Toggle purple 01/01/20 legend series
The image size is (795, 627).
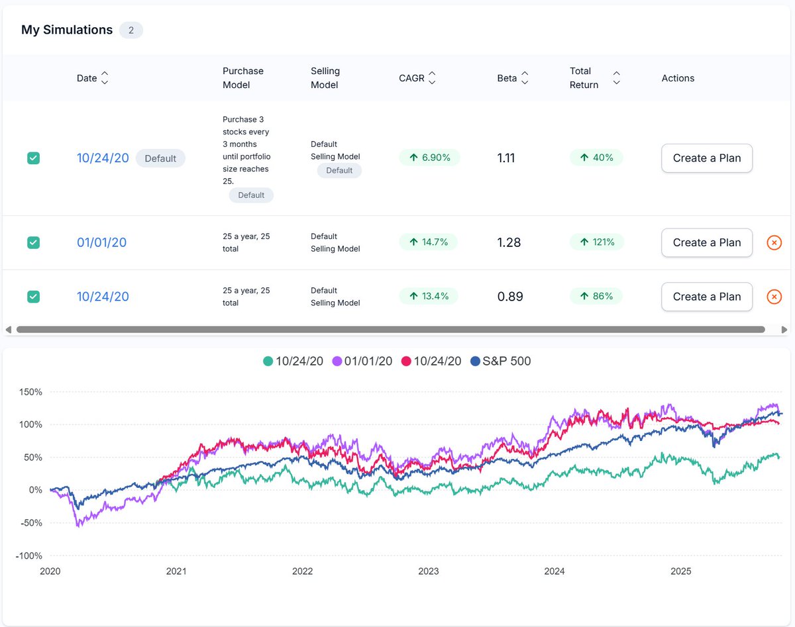tap(362, 362)
